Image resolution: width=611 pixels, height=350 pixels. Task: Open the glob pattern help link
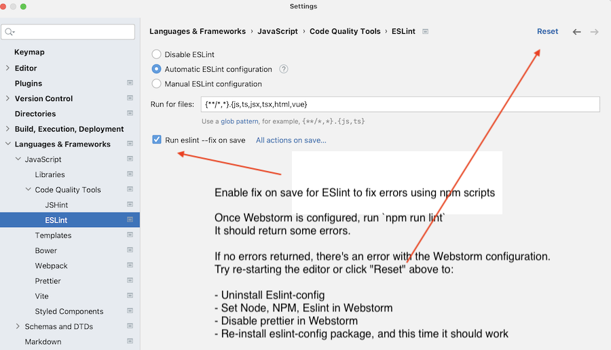coord(240,121)
